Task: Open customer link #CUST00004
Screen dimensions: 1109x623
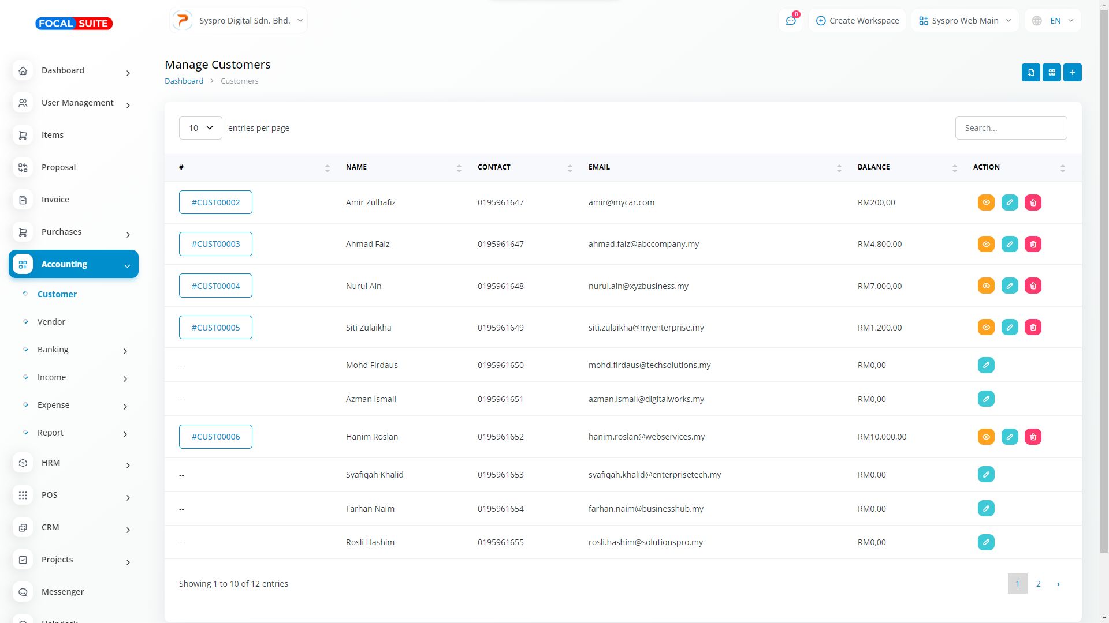Action: (x=215, y=286)
